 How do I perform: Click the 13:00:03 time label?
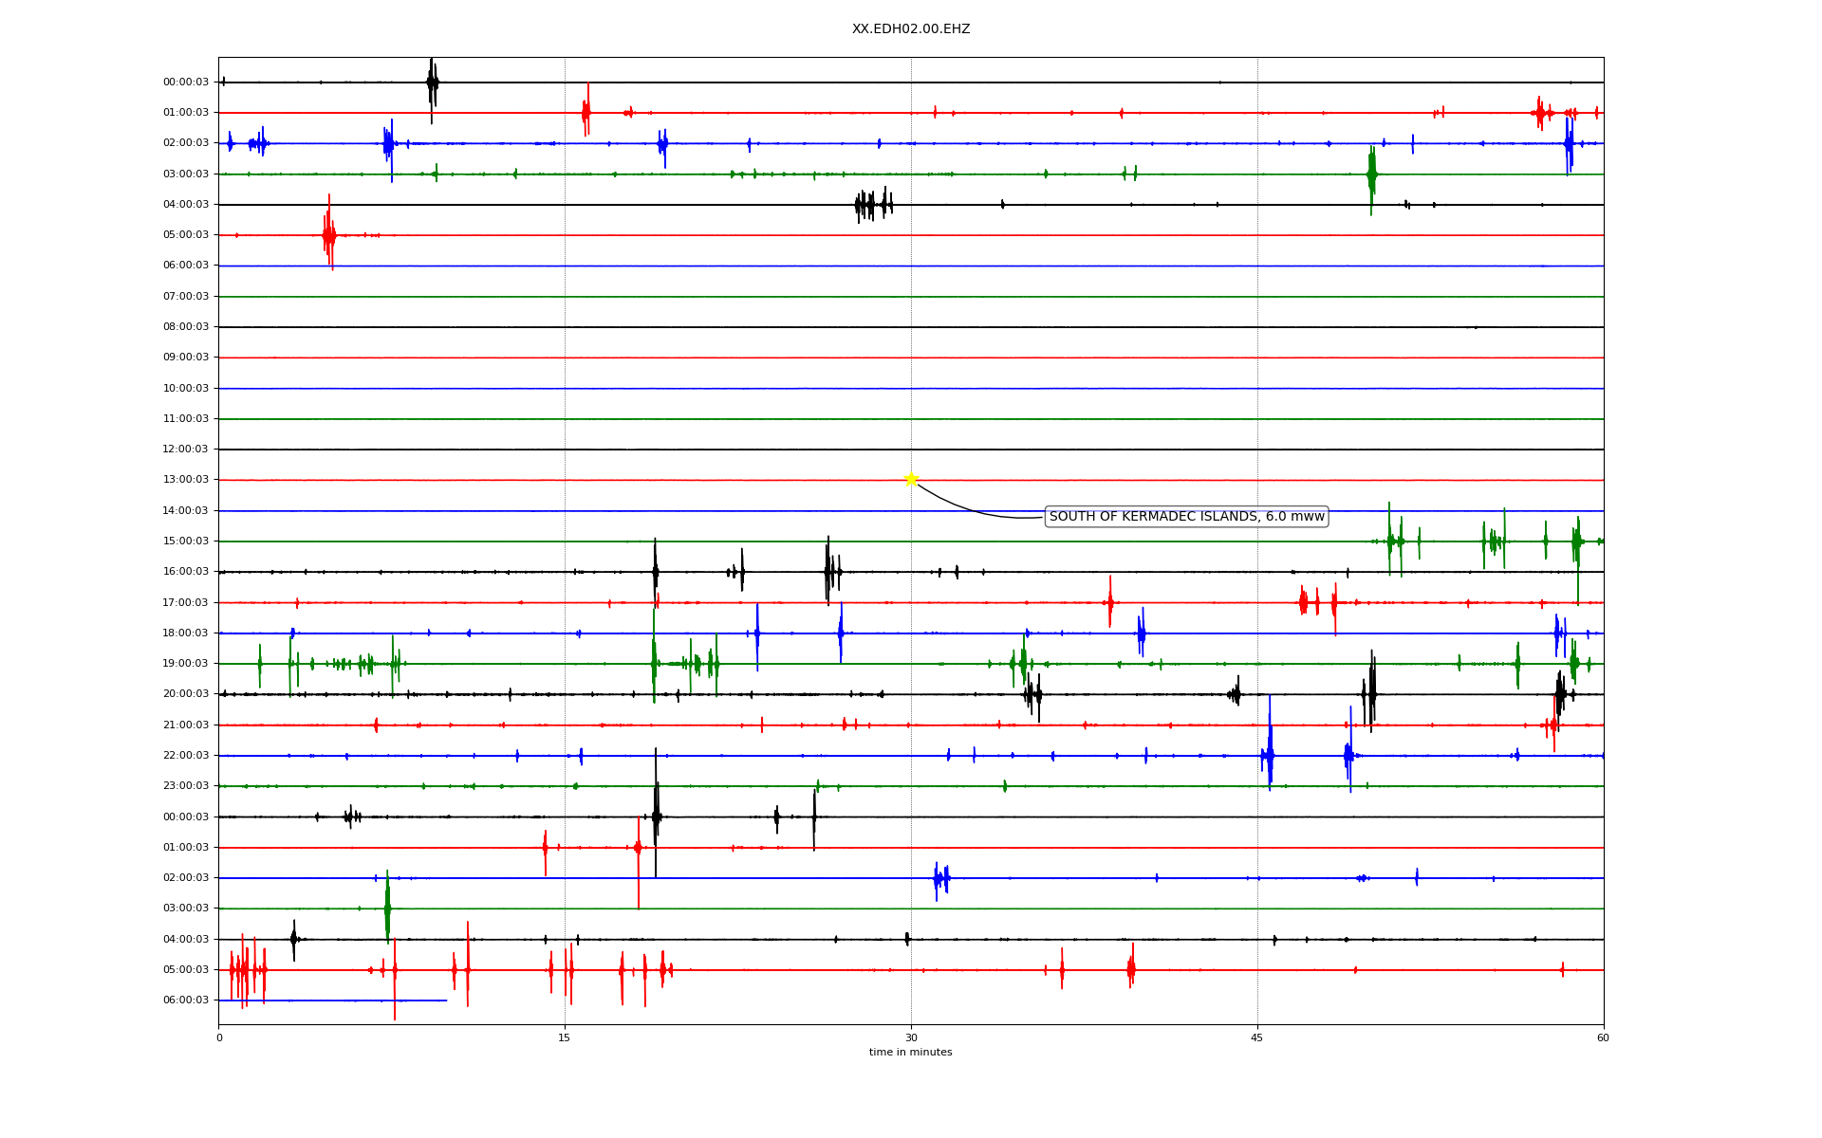point(186,480)
